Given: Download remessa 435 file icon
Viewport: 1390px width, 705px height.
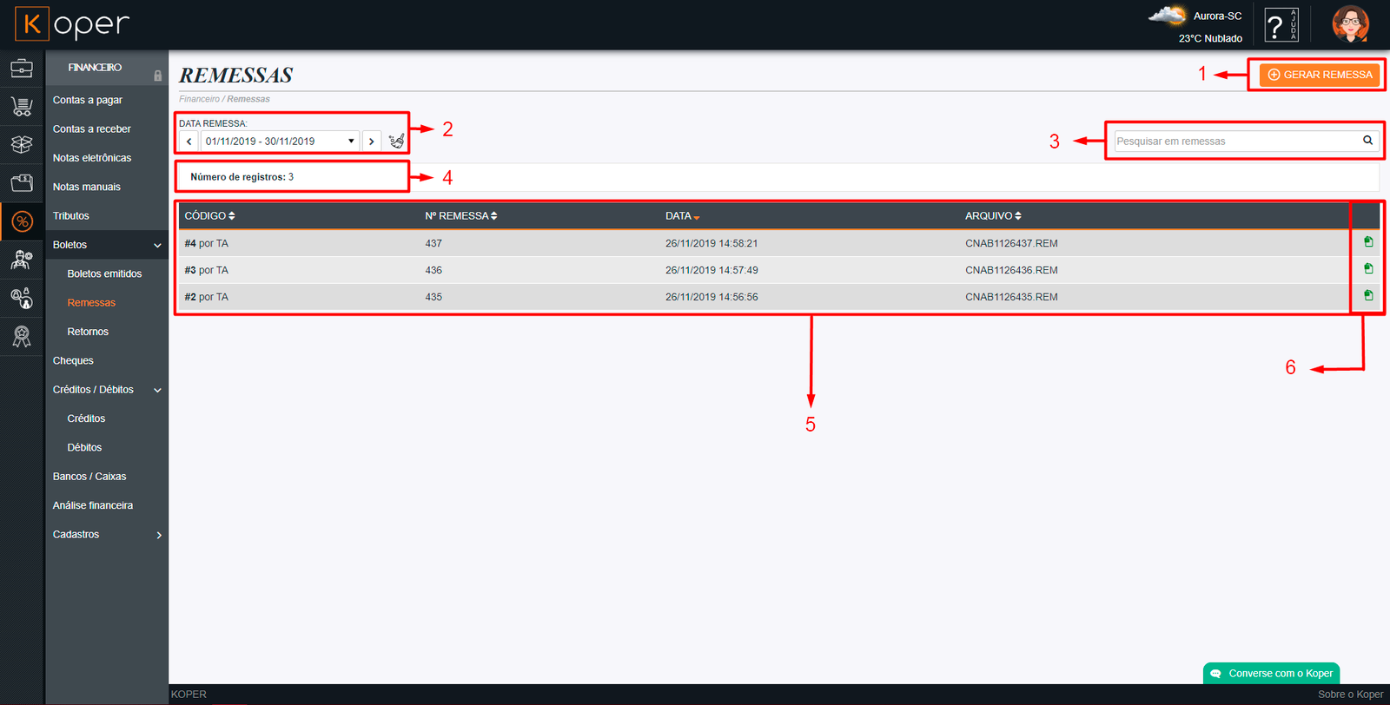Looking at the screenshot, I should point(1368,295).
